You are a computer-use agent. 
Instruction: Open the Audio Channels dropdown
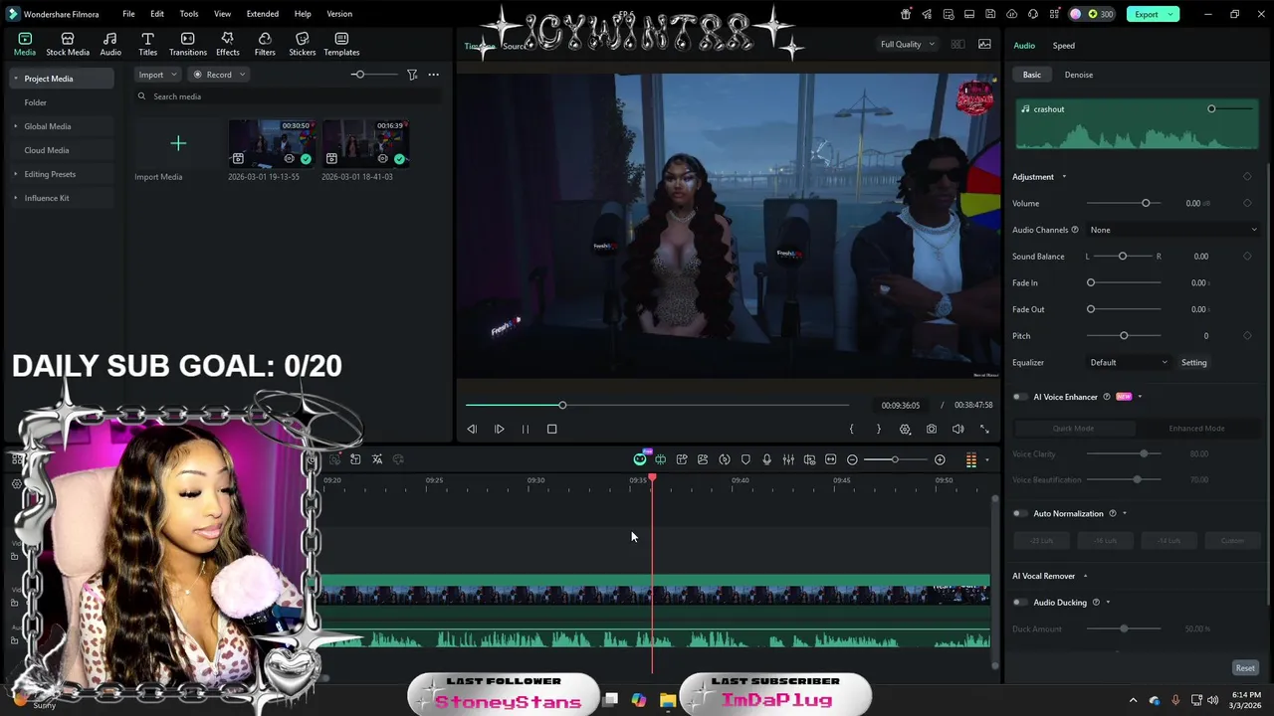pos(1172,230)
